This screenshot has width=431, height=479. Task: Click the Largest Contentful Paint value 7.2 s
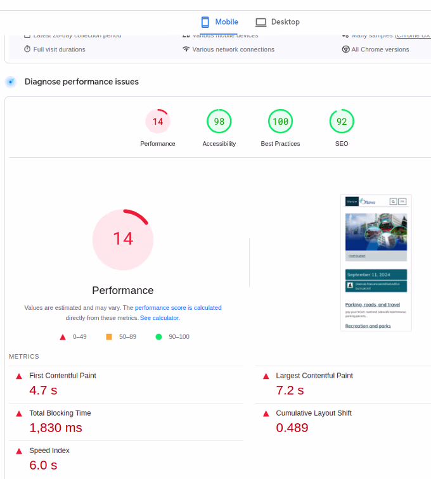pos(290,390)
